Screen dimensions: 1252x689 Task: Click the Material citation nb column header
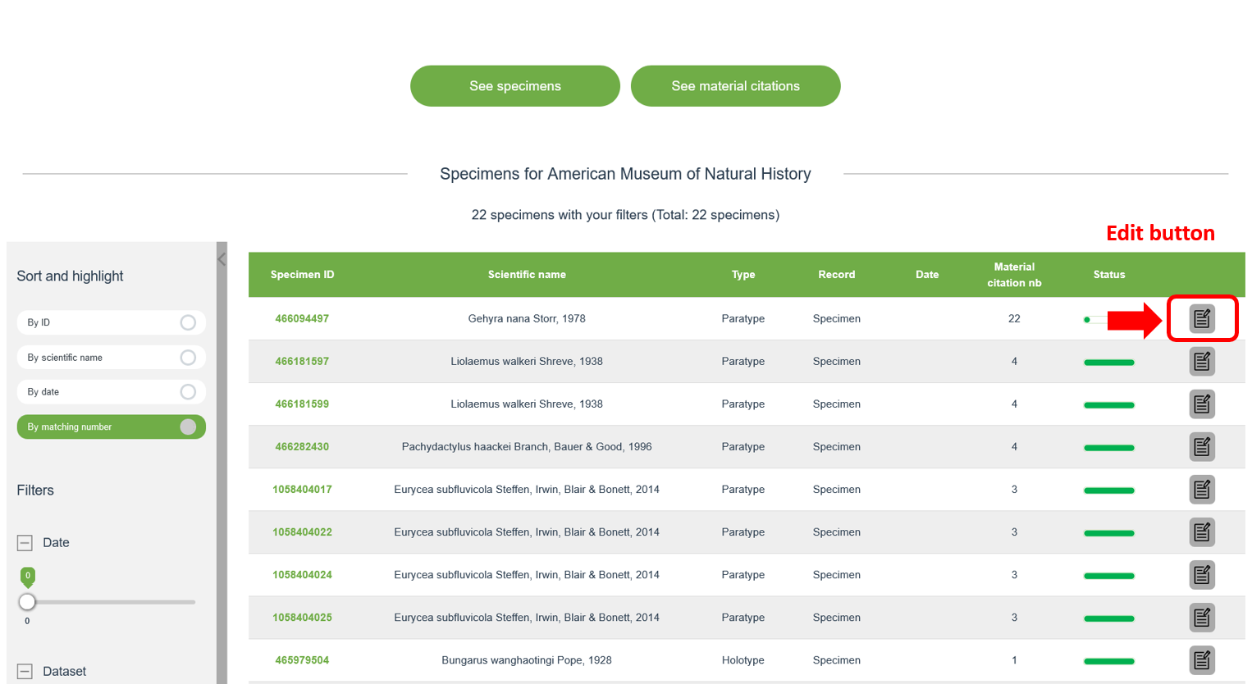tap(1014, 275)
